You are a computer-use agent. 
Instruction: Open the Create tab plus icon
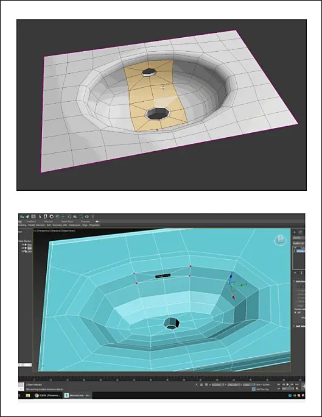tap(295, 232)
